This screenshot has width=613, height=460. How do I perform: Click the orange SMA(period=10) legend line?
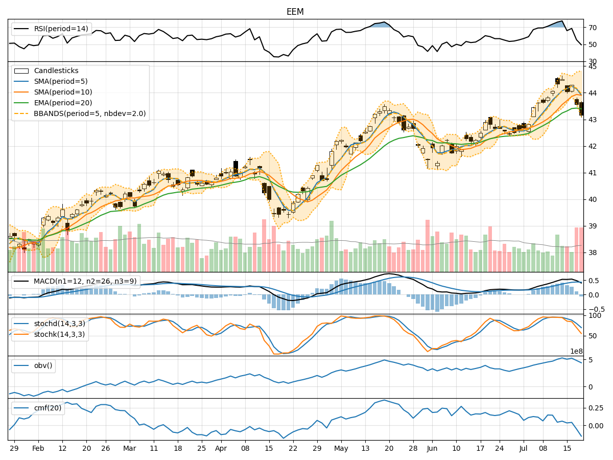coord(21,93)
